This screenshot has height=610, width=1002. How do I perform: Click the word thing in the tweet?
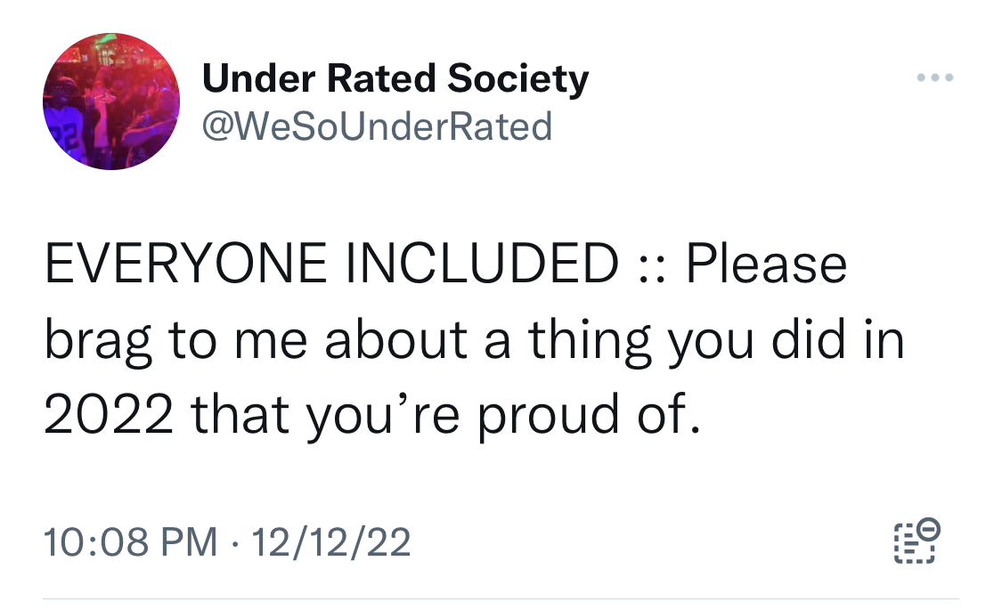pyautogui.click(x=590, y=341)
